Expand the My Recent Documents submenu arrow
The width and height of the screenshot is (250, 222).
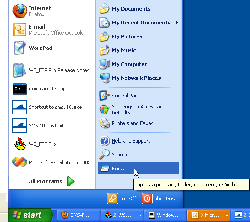tap(177, 23)
